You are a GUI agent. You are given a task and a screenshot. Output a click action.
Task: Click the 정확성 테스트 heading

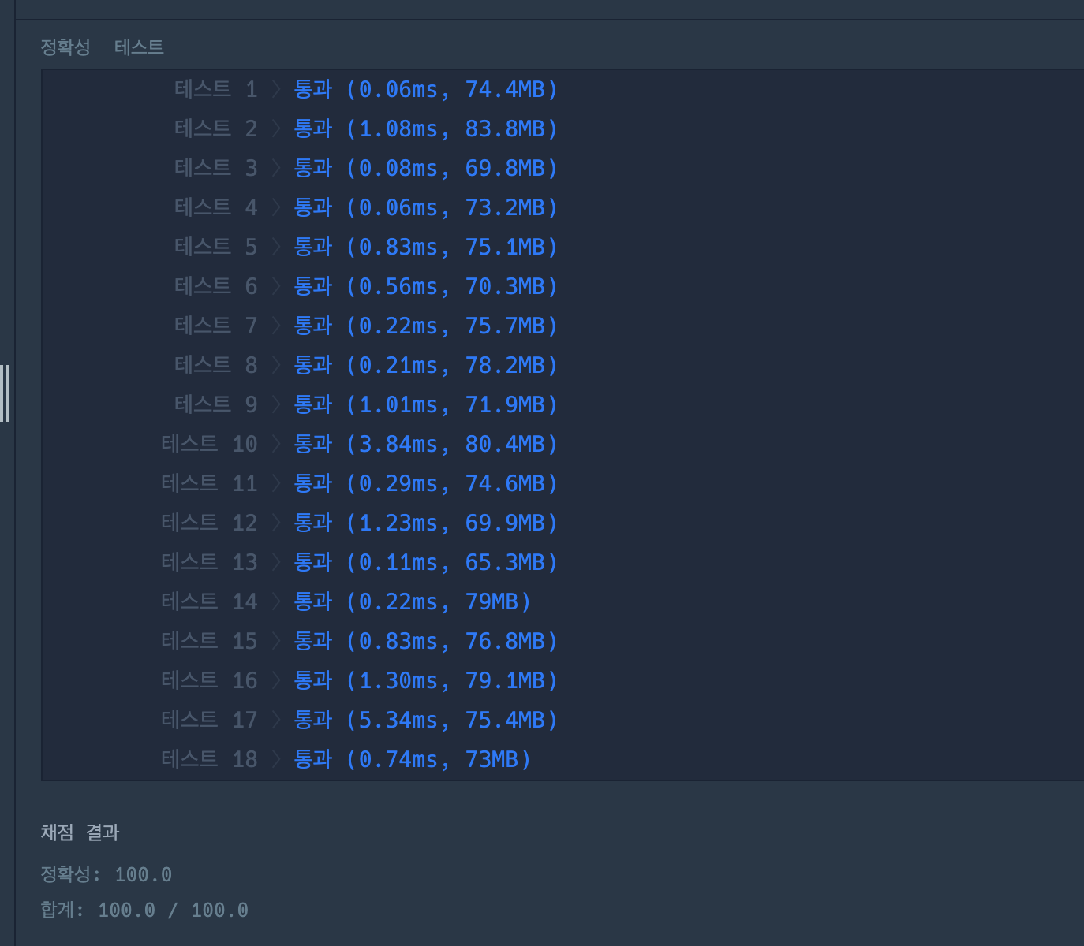click(x=102, y=47)
